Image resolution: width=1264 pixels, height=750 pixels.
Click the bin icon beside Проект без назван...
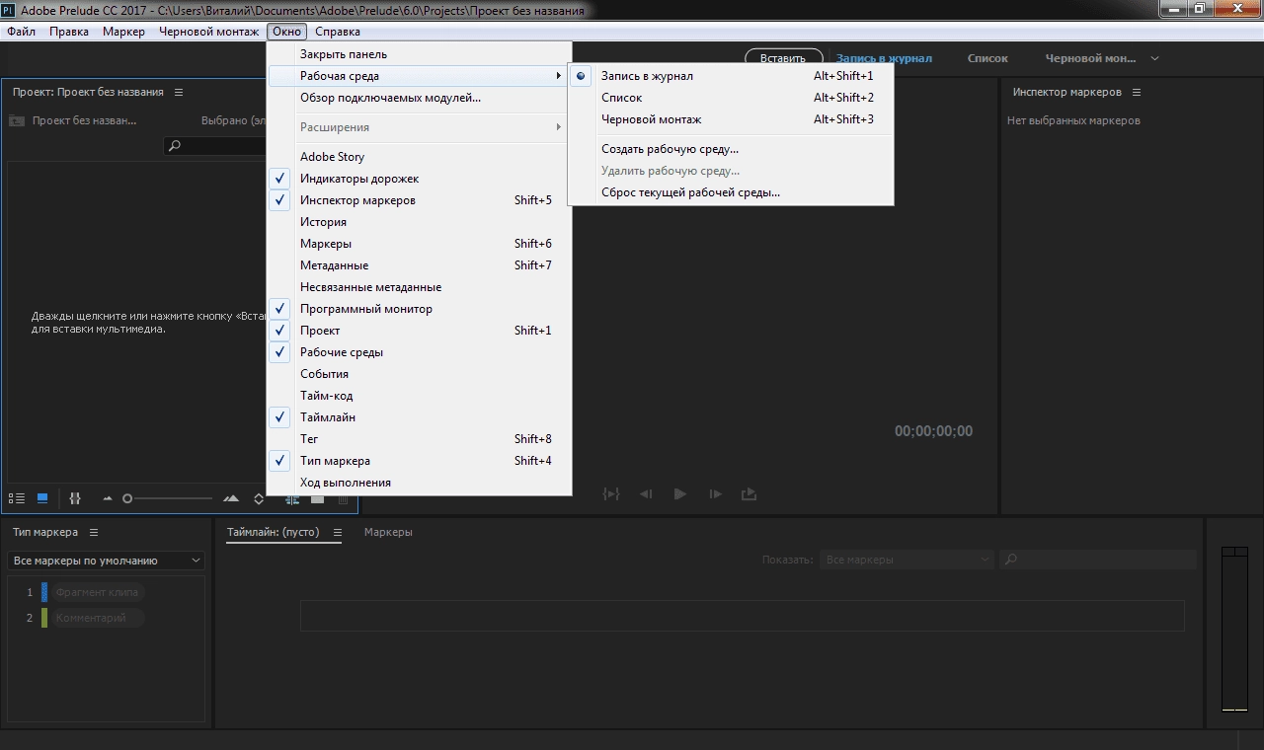tap(17, 120)
